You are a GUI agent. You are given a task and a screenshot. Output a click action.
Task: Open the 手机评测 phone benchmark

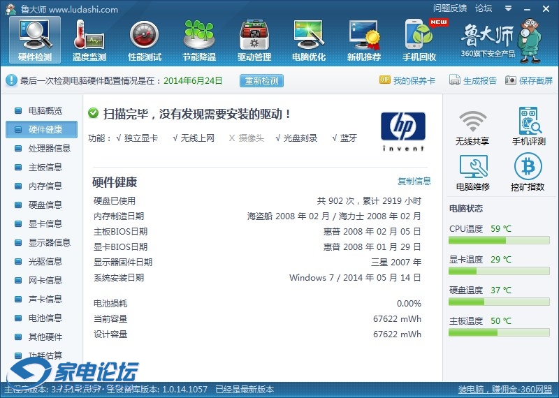[529, 126]
